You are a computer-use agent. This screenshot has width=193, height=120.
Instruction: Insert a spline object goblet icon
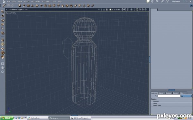(x=24, y=6)
